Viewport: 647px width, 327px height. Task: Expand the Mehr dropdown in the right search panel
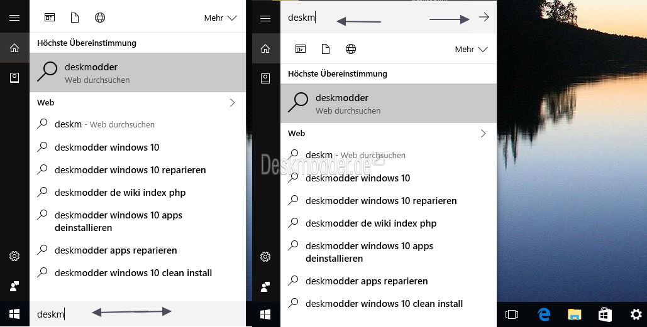[x=471, y=50]
